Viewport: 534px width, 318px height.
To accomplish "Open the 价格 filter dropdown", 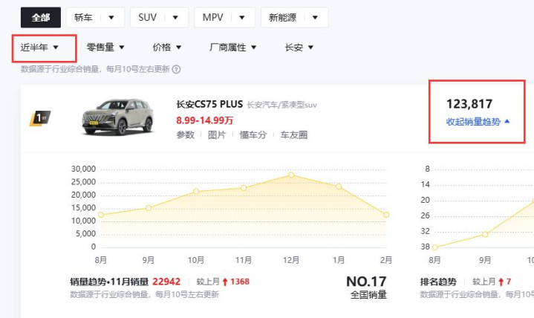I will [167, 48].
